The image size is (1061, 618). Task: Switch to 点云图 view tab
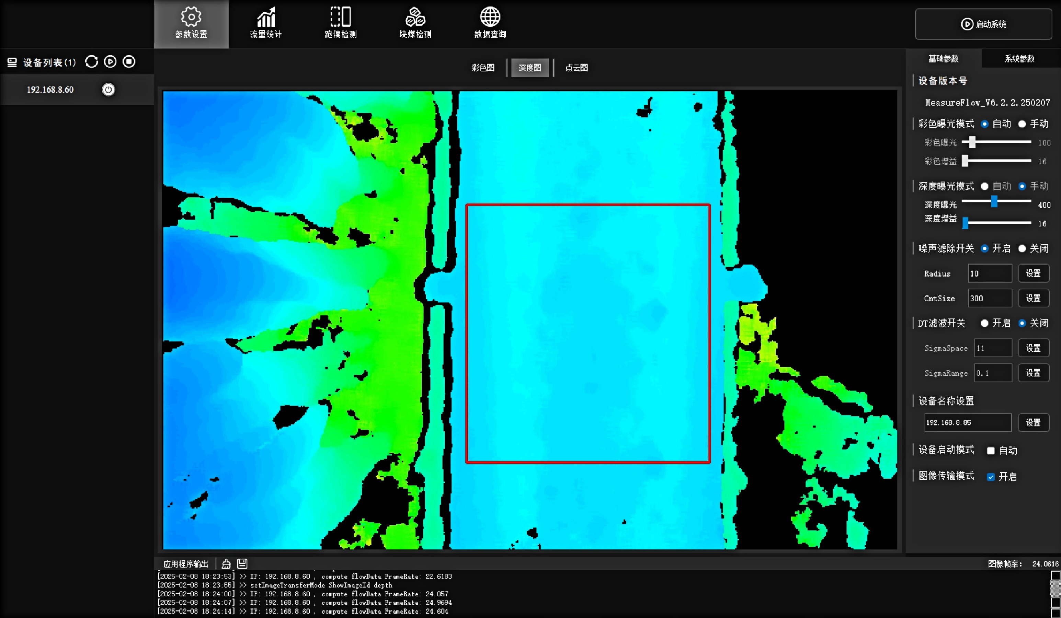point(577,68)
